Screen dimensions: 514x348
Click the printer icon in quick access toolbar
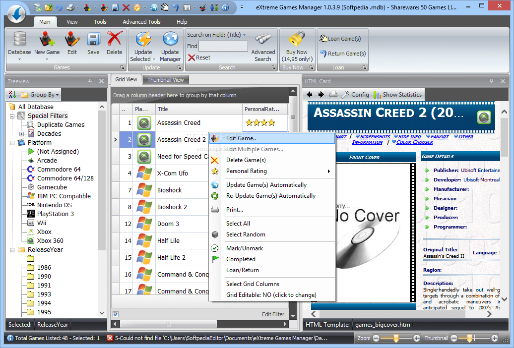click(x=70, y=7)
